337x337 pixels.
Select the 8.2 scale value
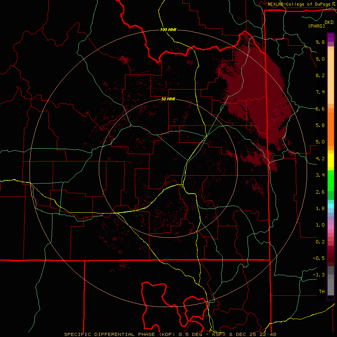tap(320, 75)
